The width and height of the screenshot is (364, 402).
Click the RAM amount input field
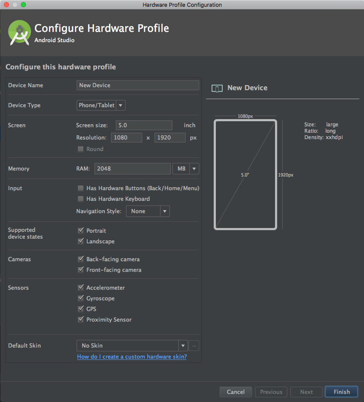tap(132, 169)
